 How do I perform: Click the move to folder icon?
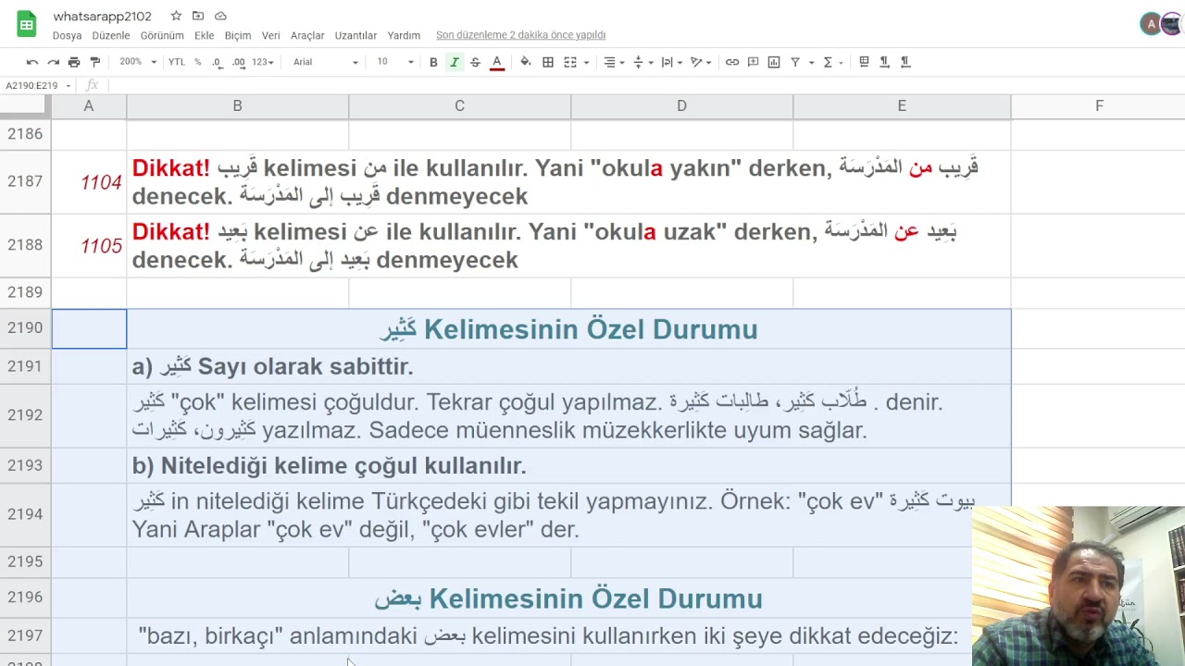[x=198, y=16]
